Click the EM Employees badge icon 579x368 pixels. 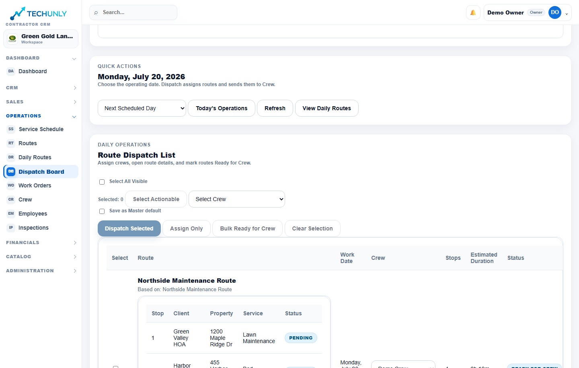point(11,214)
